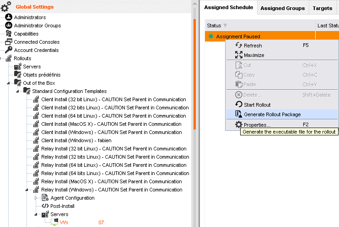Click the Generate Rollout Package icon
339x227 pixels.
point(239,114)
